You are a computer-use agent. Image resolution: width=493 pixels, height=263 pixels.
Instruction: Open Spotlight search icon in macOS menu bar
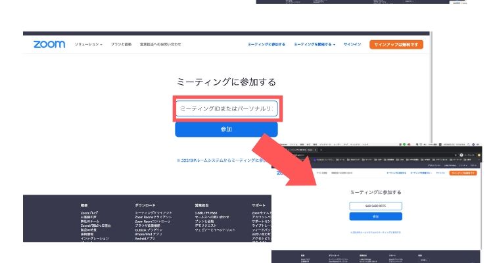pos(469,145)
